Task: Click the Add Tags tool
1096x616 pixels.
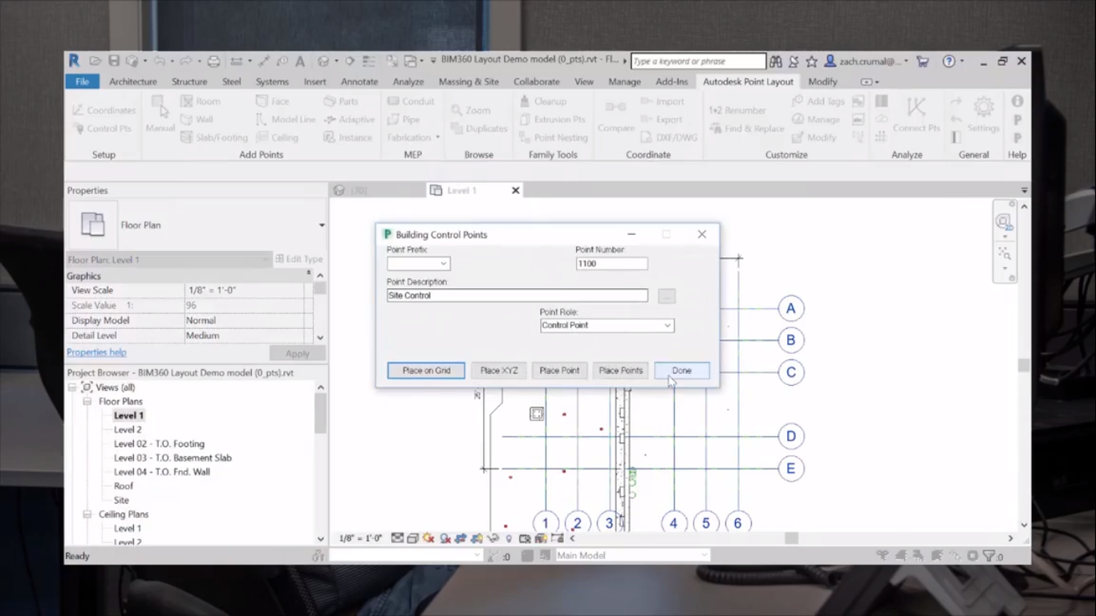Action: 818,101
